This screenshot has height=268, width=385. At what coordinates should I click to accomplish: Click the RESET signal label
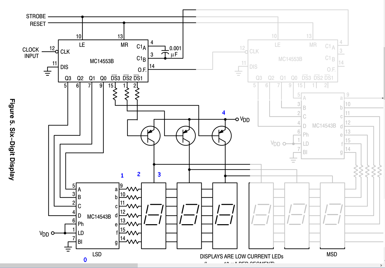point(38,24)
